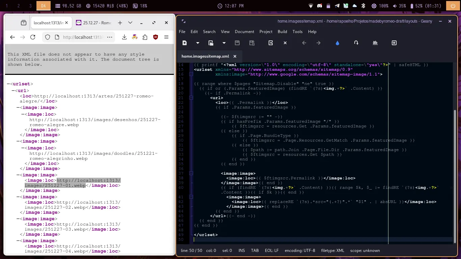Switch to workspace 2 in top bar
The height and width of the screenshot is (259, 461).
[19, 6]
